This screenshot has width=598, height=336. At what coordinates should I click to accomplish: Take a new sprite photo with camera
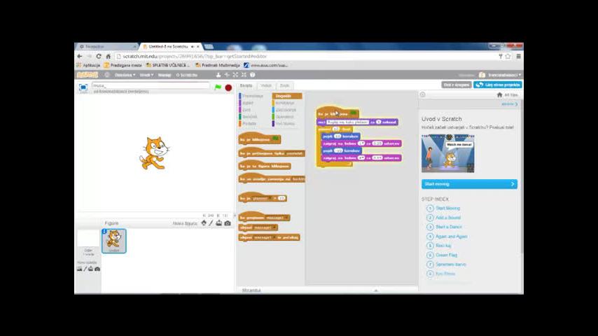point(228,223)
